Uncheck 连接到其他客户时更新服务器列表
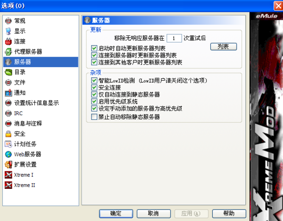 pyautogui.click(x=94, y=62)
